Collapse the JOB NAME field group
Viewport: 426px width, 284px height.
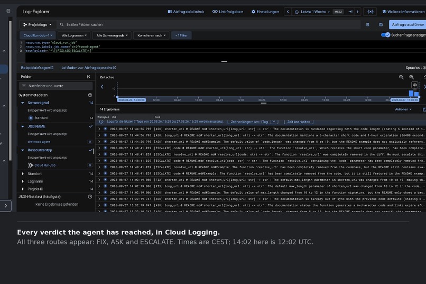tap(23, 126)
